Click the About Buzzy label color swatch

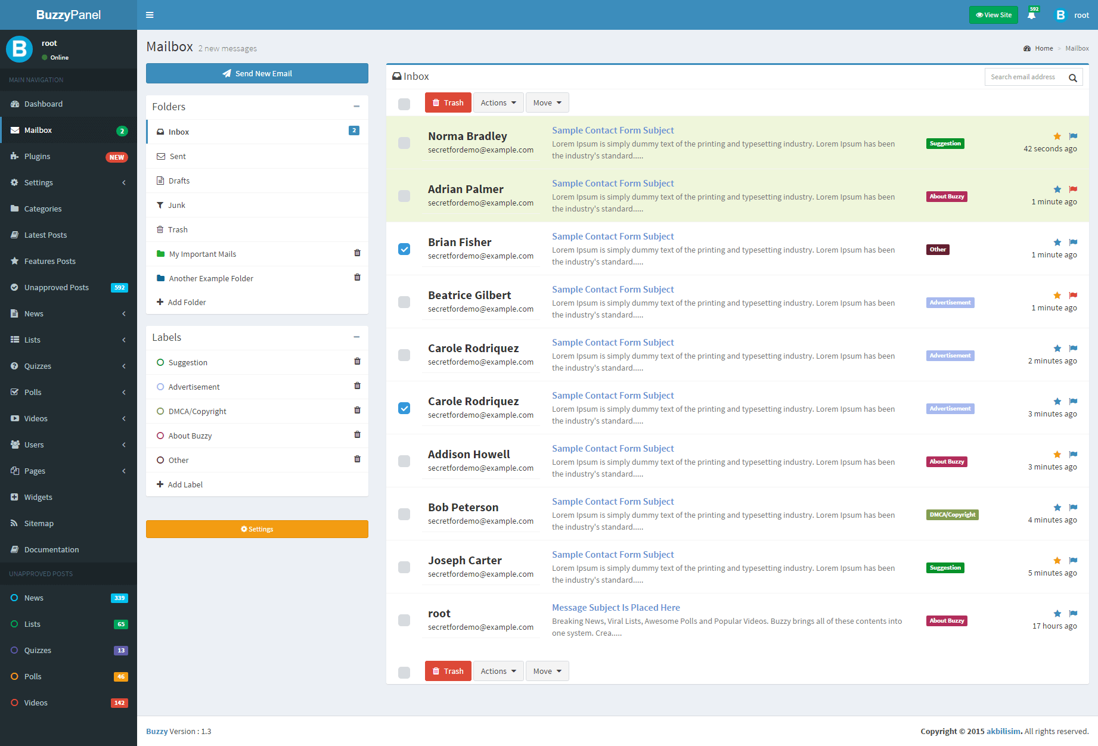pos(160,436)
